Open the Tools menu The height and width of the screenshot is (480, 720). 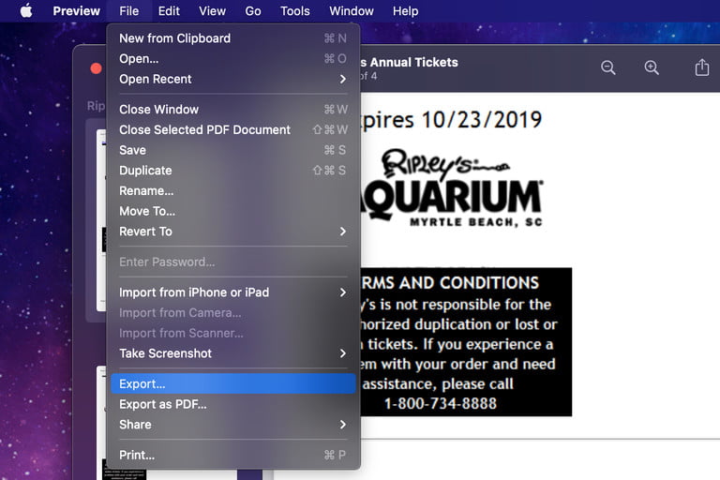tap(294, 11)
